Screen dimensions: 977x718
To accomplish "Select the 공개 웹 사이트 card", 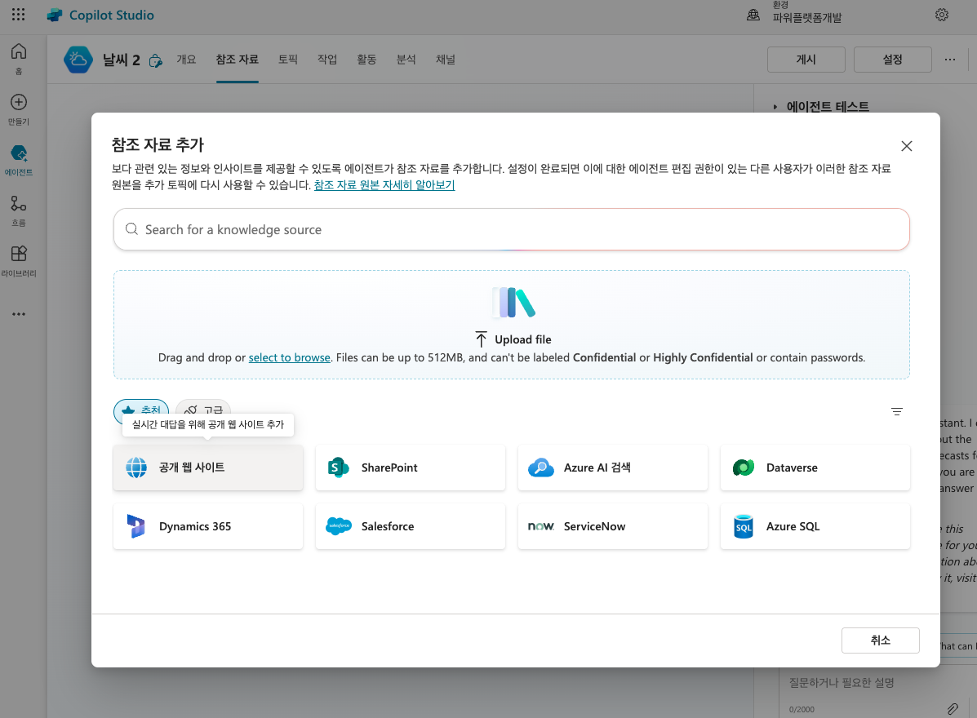I will (x=208, y=468).
